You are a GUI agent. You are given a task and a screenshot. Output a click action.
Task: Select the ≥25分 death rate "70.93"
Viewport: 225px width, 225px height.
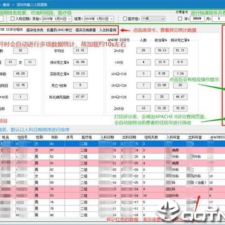pos(180,109)
